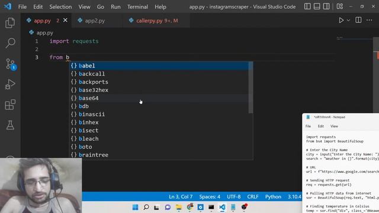Open Chrome from taskbar
This screenshot has height=213, width=379.
[x=189, y=207]
